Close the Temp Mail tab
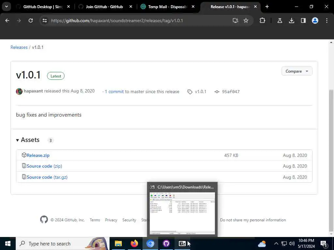 [x=193, y=7]
